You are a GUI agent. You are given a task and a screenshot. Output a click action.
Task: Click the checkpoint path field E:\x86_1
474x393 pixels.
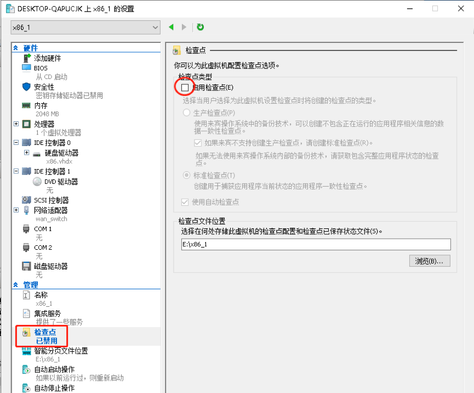point(316,244)
